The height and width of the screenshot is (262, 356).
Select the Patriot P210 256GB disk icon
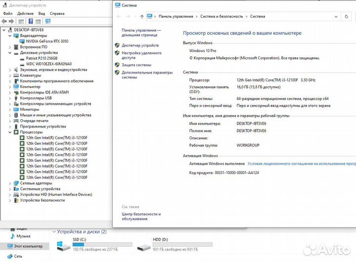[x=22, y=58]
